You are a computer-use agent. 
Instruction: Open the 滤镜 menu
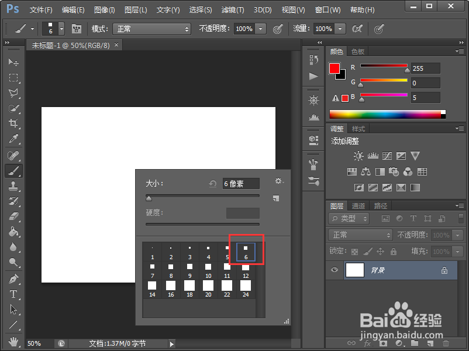[x=232, y=9]
